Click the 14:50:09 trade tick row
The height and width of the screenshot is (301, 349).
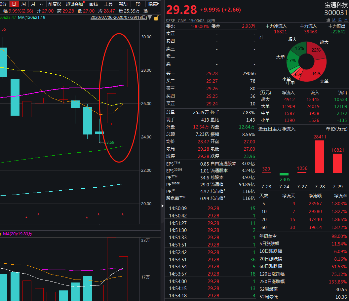[211, 208]
